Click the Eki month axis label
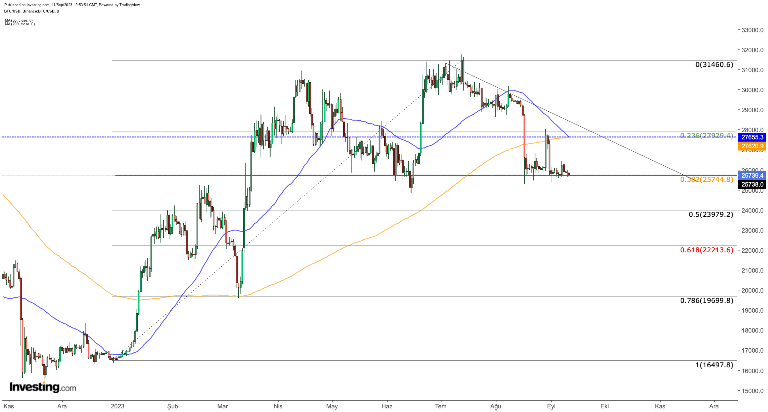768x412 pixels. (x=604, y=406)
